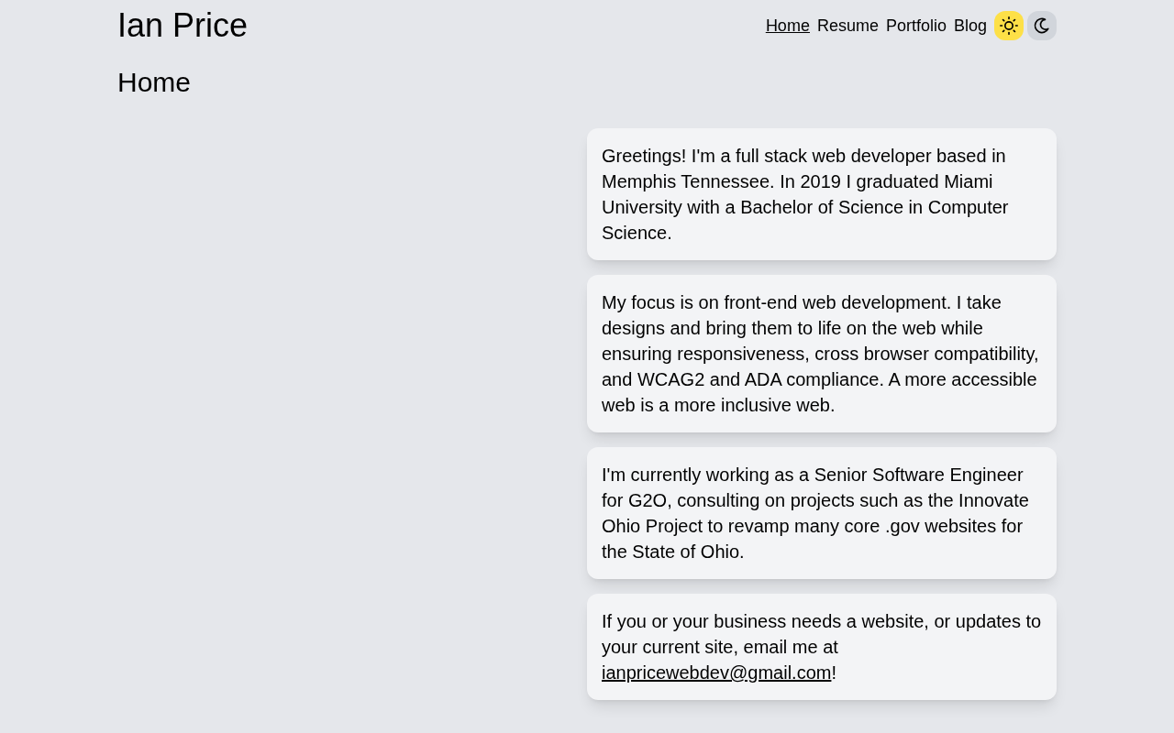
Task: Open the Portfolio page
Action: pyautogui.click(x=915, y=26)
